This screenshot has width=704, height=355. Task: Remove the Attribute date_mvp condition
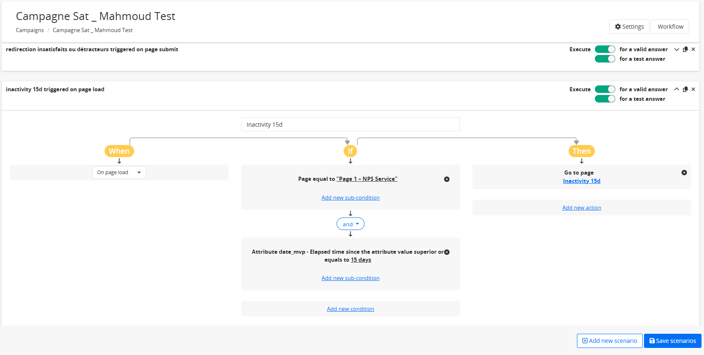447,252
